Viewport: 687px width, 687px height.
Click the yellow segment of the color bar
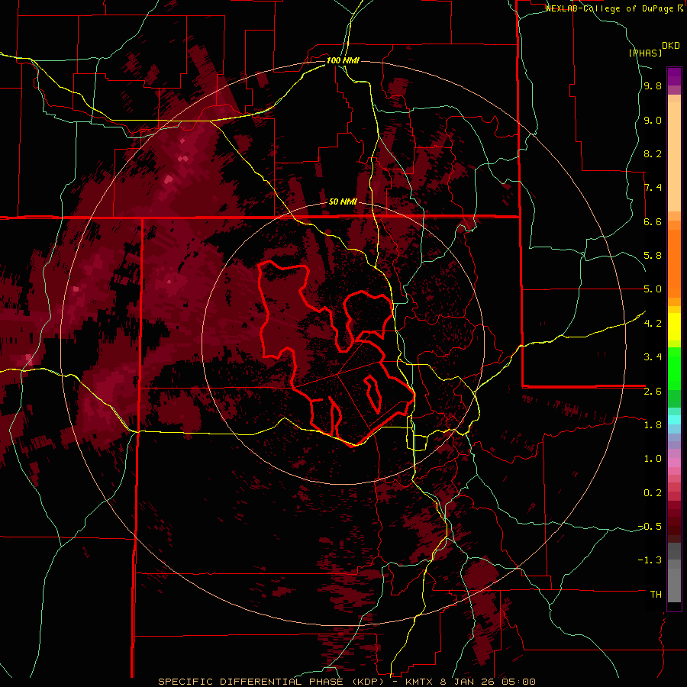tap(674, 327)
